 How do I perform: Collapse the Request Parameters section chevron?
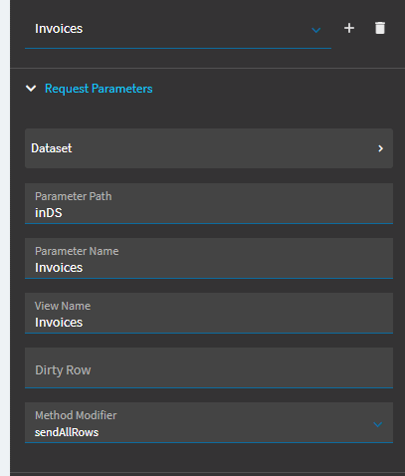click(x=31, y=89)
